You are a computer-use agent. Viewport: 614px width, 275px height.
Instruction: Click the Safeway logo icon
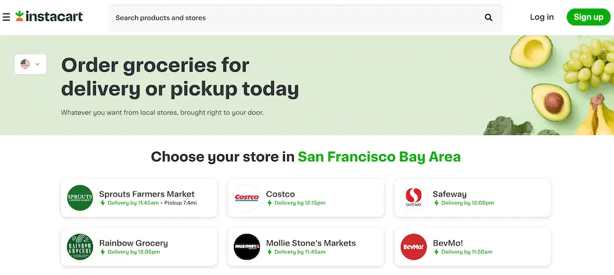click(413, 198)
